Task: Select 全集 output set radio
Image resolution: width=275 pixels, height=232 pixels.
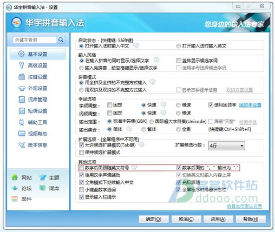Action: tap(178, 129)
